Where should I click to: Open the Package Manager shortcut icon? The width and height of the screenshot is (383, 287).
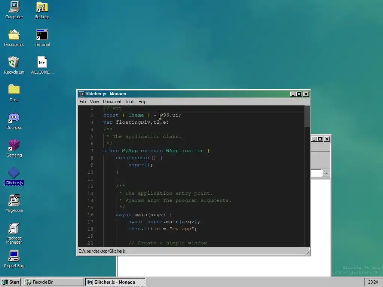pos(14,233)
